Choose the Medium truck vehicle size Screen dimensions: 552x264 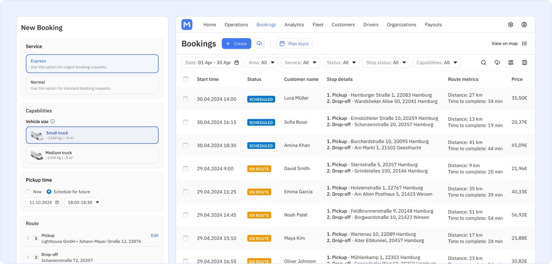click(92, 155)
